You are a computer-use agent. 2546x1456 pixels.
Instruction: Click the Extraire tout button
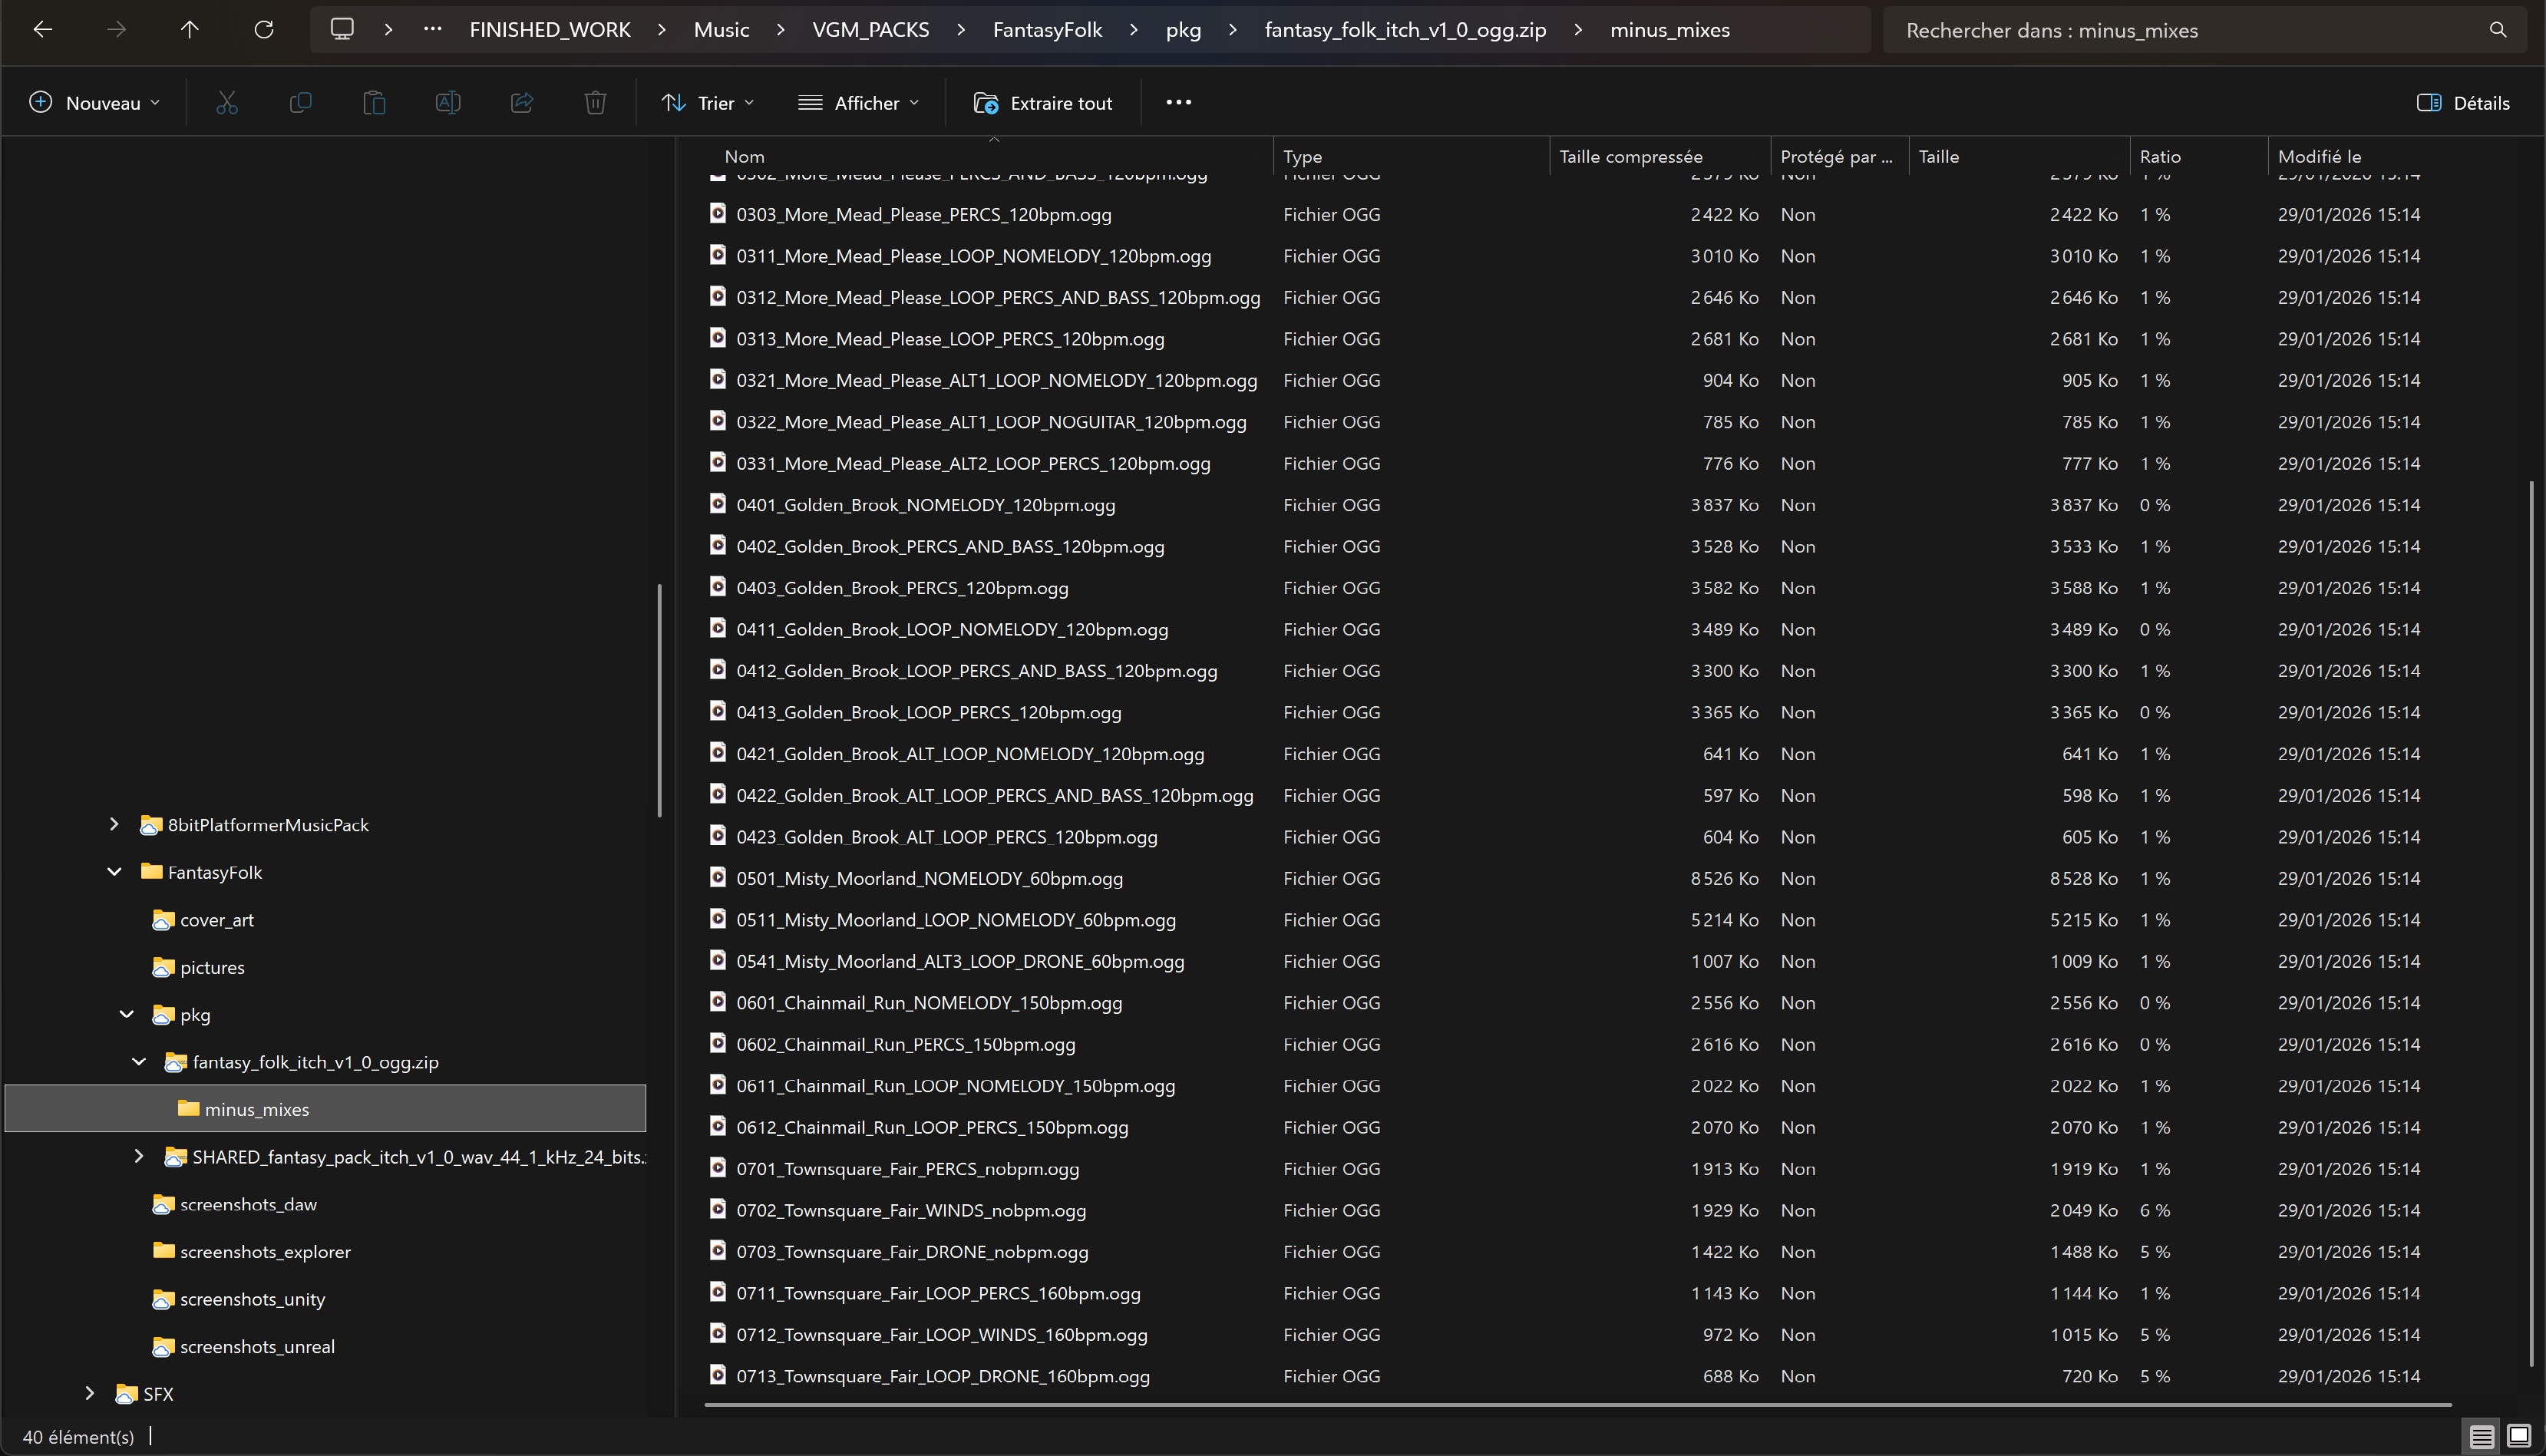[1043, 103]
